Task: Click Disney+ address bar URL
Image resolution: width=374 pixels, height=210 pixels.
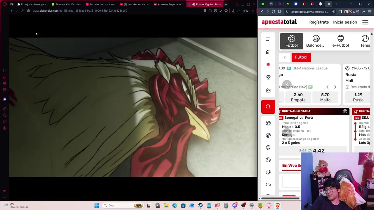Action: (80, 11)
